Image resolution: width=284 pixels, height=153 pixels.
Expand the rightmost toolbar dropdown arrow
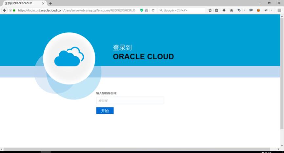tap(271, 10)
